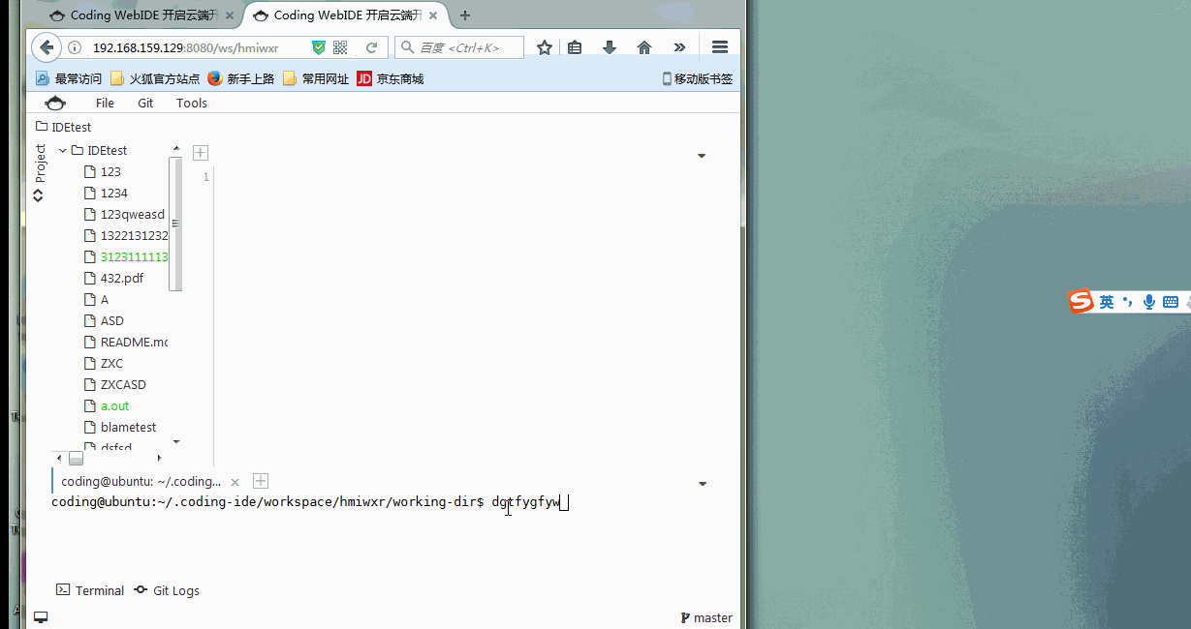Select the README.md file
Image resolution: width=1191 pixels, height=629 pixels.
point(126,342)
